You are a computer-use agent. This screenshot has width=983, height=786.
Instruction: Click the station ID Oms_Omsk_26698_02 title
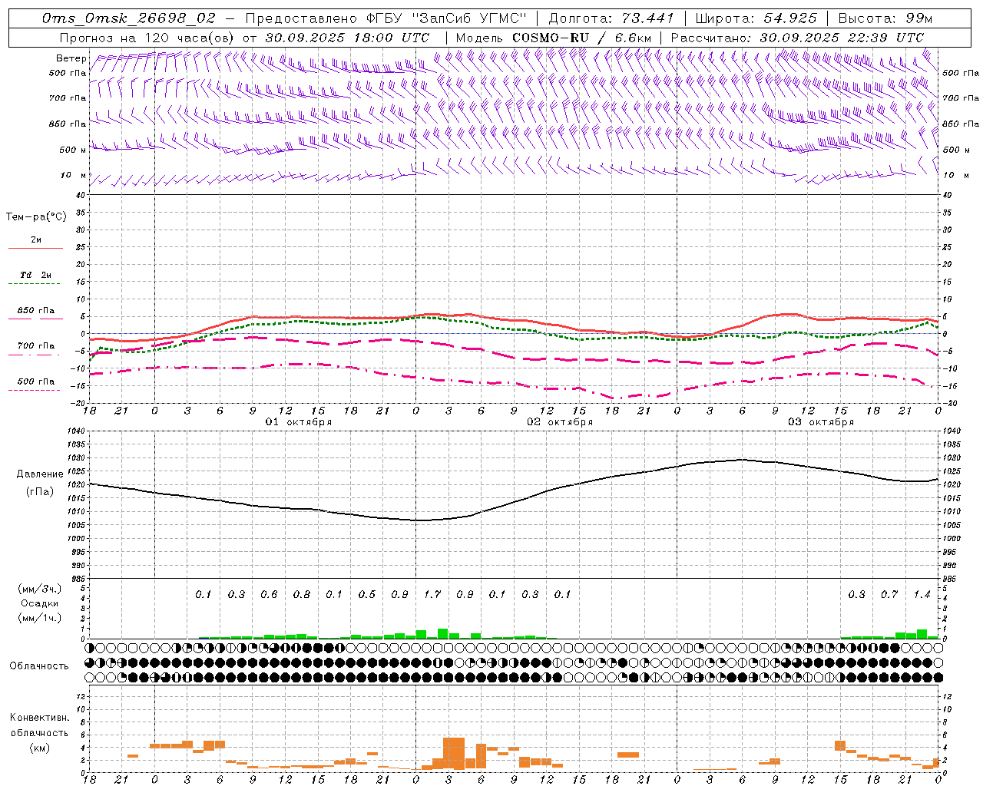point(129,18)
